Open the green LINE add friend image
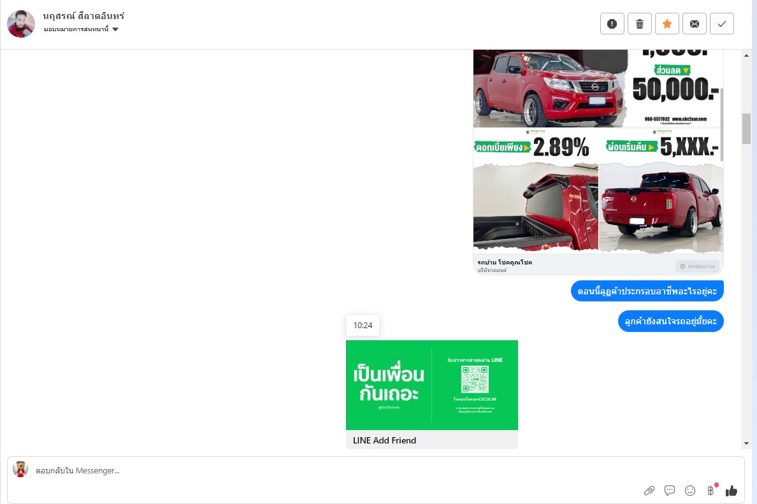This screenshot has width=757, height=504. pos(431,385)
